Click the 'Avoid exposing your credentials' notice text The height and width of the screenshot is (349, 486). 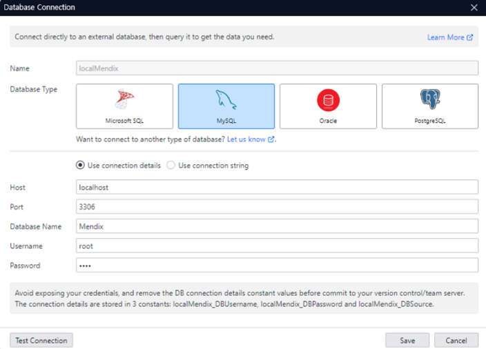coord(240,299)
